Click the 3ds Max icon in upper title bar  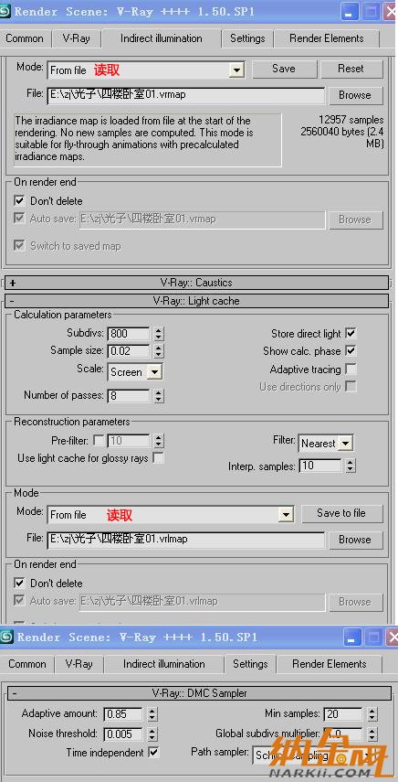[6, 11]
